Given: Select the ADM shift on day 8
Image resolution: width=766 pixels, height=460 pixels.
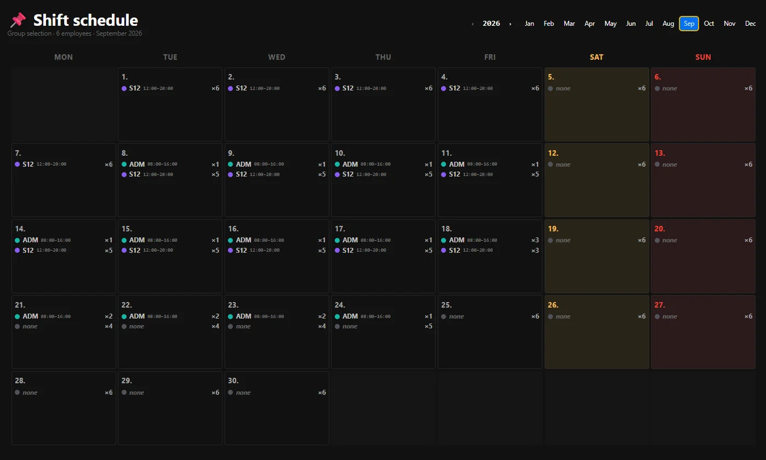Looking at the screenshot, I should point(170,164).
